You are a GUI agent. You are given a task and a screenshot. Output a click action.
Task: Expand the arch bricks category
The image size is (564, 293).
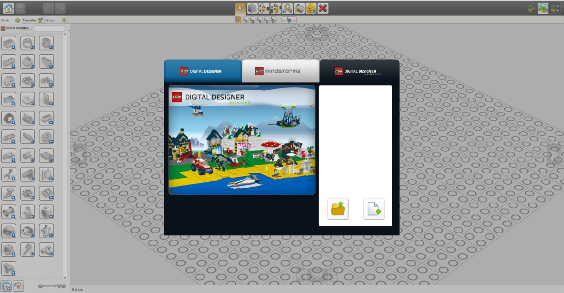(x=9, y=81)
